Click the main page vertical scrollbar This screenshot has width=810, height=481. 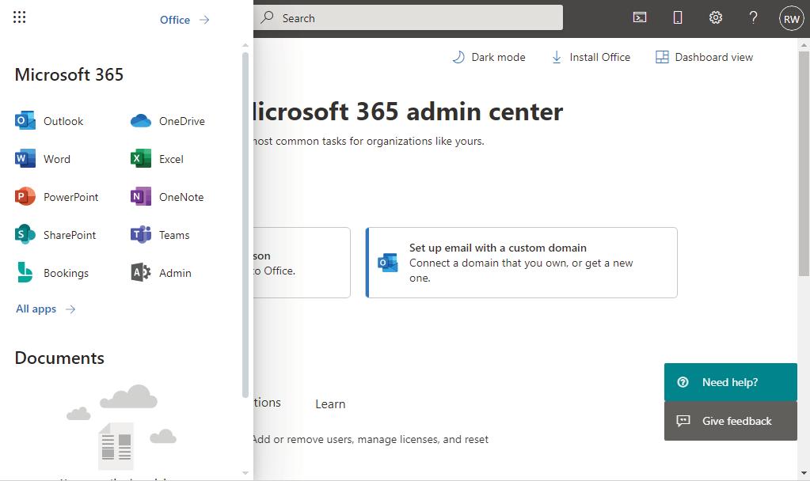point(804,164)
